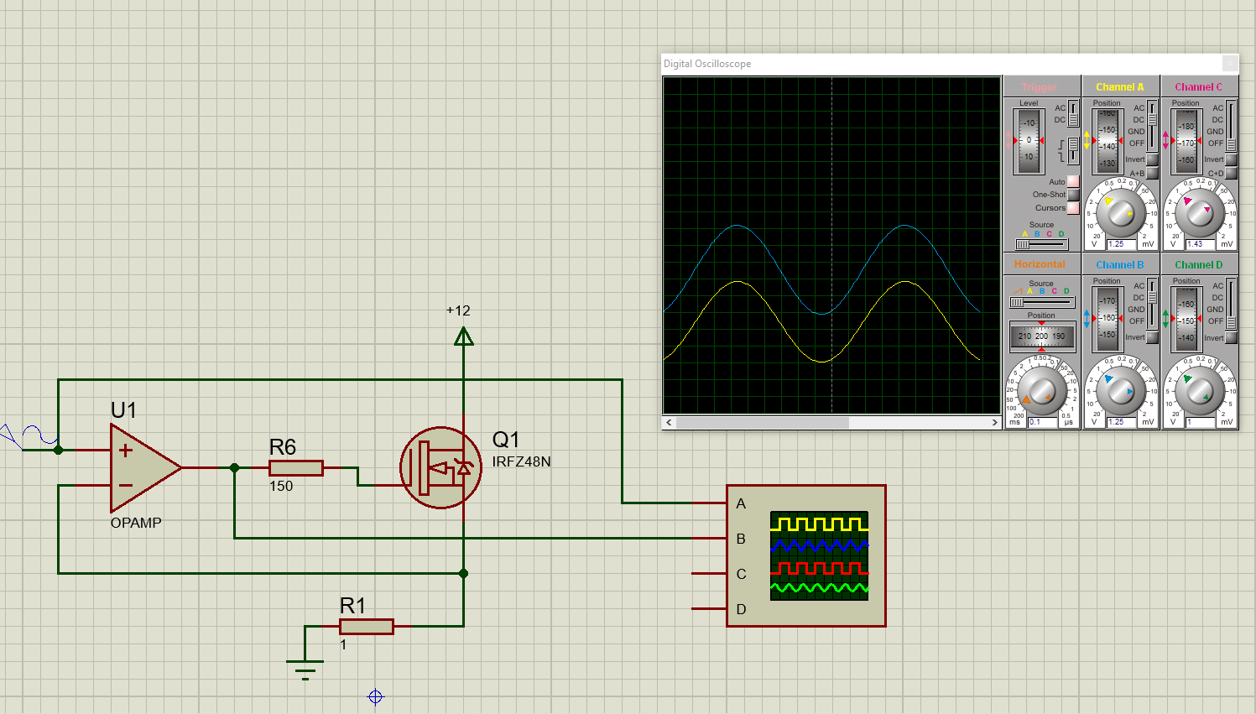The width and height of the screenshot is (1256, 714).
Task: Click Channel B voltage field showing 1.25
Action: click(x=1121, y=422)
